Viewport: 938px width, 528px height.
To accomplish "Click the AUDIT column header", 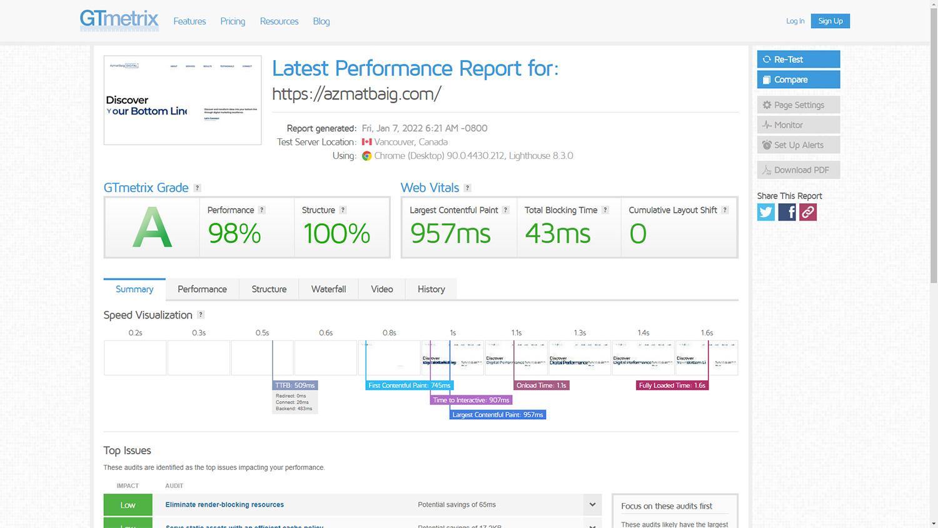I will 174,485.
